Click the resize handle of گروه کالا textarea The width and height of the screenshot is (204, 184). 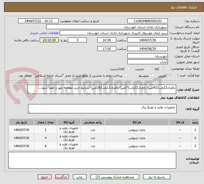29,112
